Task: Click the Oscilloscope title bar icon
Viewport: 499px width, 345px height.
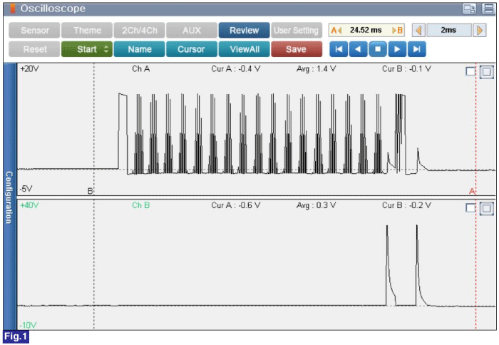Action: click(x=13, y=9)
